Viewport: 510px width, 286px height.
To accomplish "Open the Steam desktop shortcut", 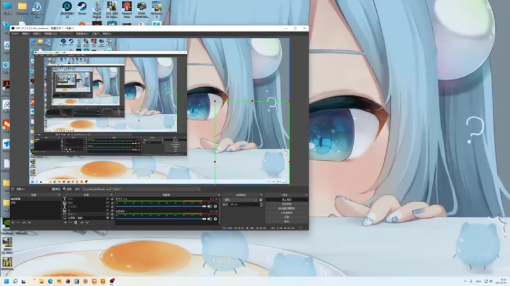I will tap(82, 8).
